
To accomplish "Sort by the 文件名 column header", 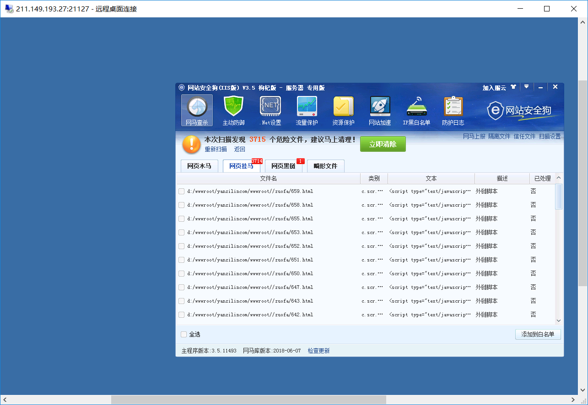I will pyautogui.click(x=268, y=179).
